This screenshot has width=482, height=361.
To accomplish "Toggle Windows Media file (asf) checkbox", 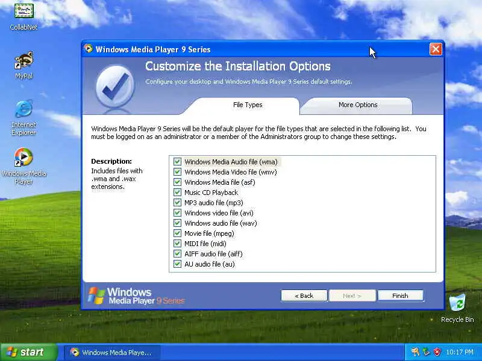I will (x=177, y=182).
